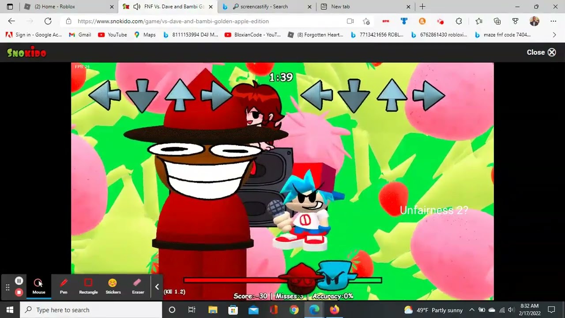The width and height of the screenshot is (565, 318).
Task: Open the (8) Forgotten Heart... bookmark
Action: pos(315,35)
